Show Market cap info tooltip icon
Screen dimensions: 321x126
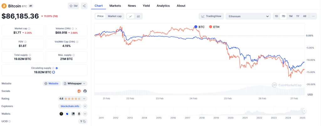pos(29,29)
